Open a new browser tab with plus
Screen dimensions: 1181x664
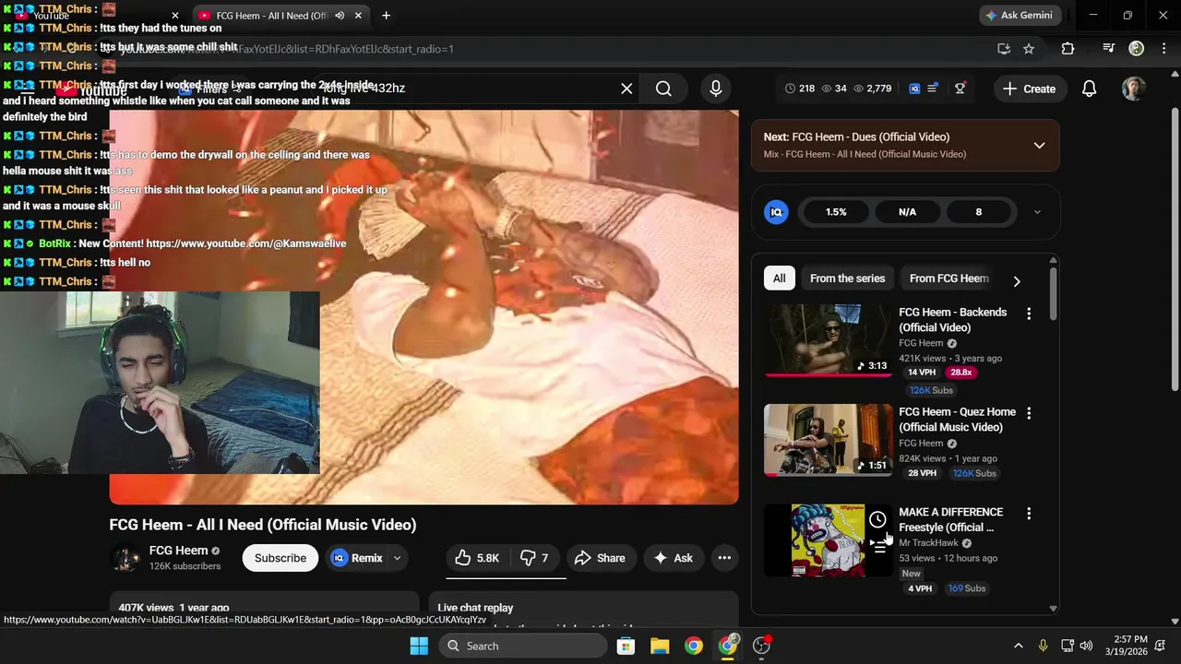pos(386,16)
